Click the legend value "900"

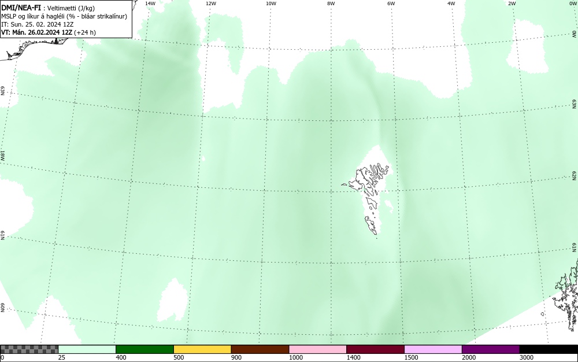pos(236,357)
